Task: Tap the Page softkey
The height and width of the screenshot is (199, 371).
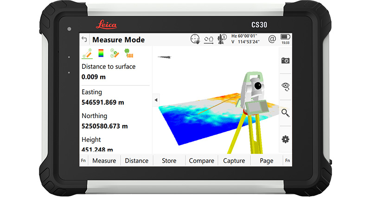Action: [x=266, y=160]
